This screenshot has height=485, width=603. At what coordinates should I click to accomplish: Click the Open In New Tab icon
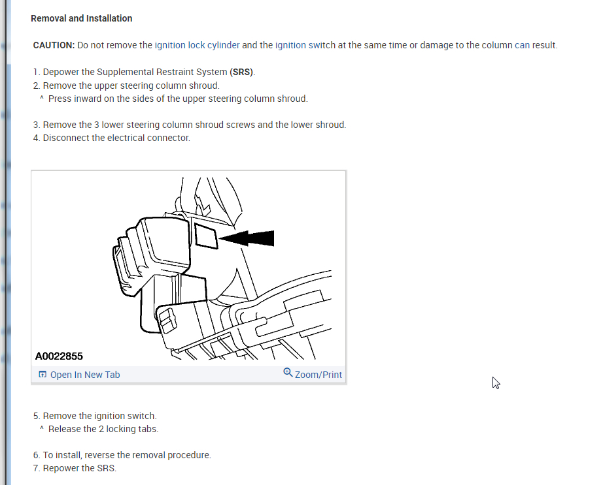(x=43, y=375)
